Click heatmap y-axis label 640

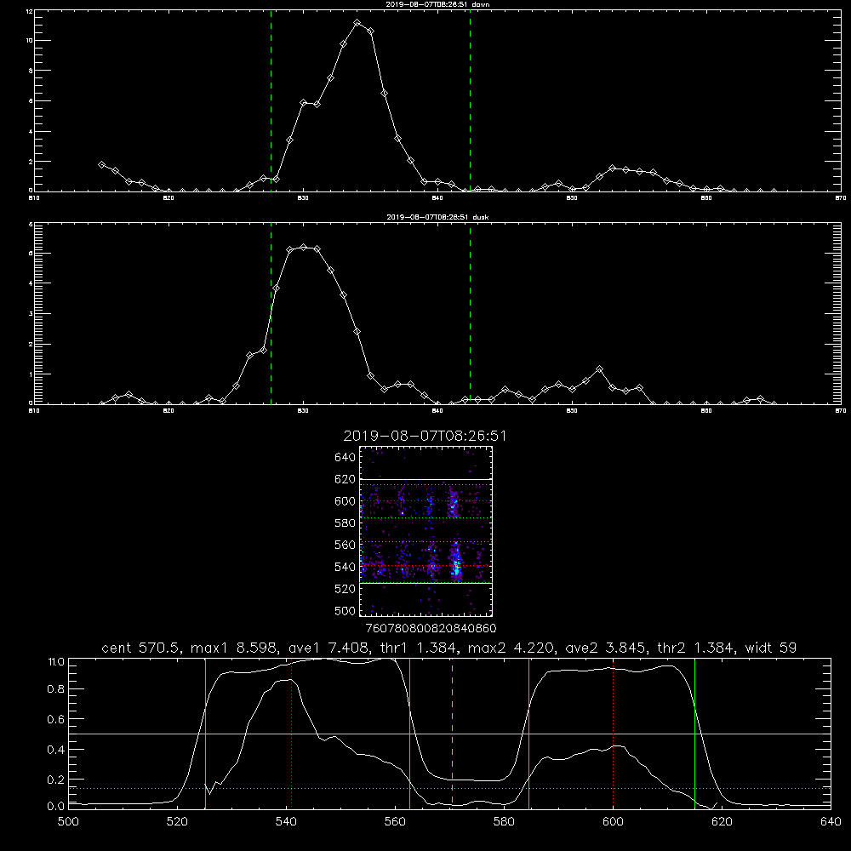click(x=346, y=457)
